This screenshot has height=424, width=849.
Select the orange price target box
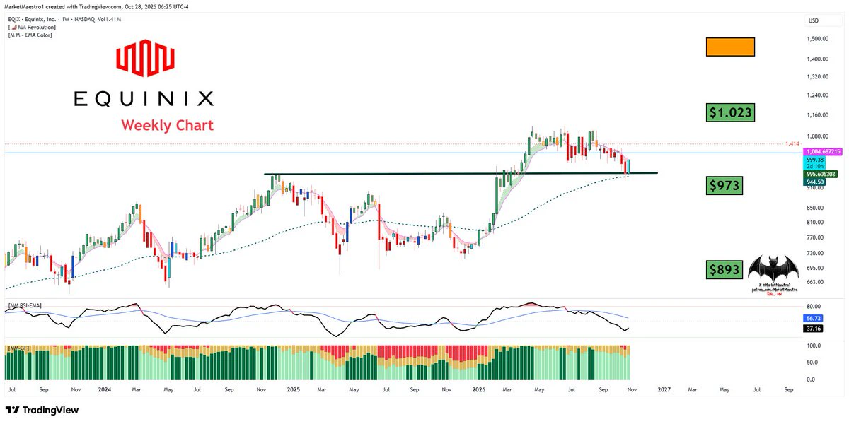coord(730,47)
